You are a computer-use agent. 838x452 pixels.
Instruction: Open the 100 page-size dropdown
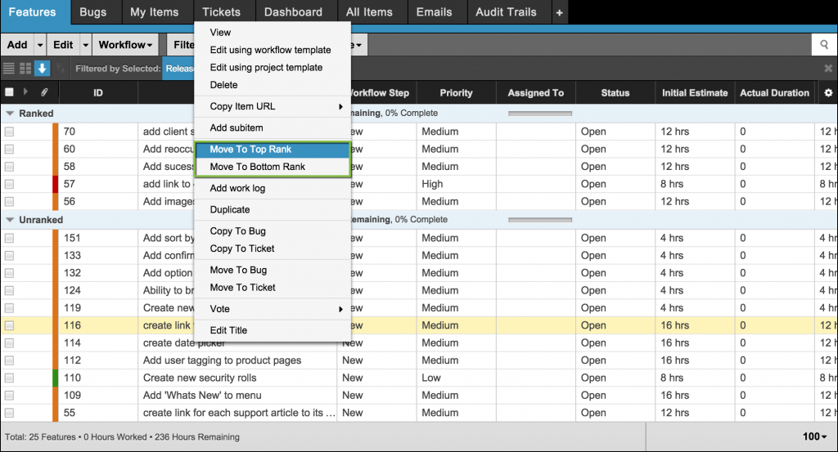(814, 436)
